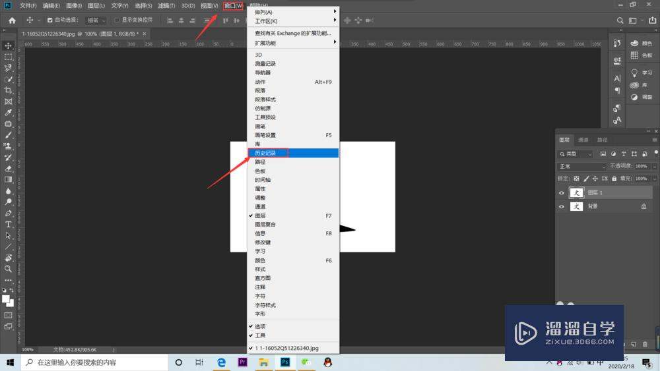The height and width of the screenshot is (371, 660).
Task: Open the 不透明度 opacity dropdown arrow
Action: pyautogui.click(x=655, y=166)
